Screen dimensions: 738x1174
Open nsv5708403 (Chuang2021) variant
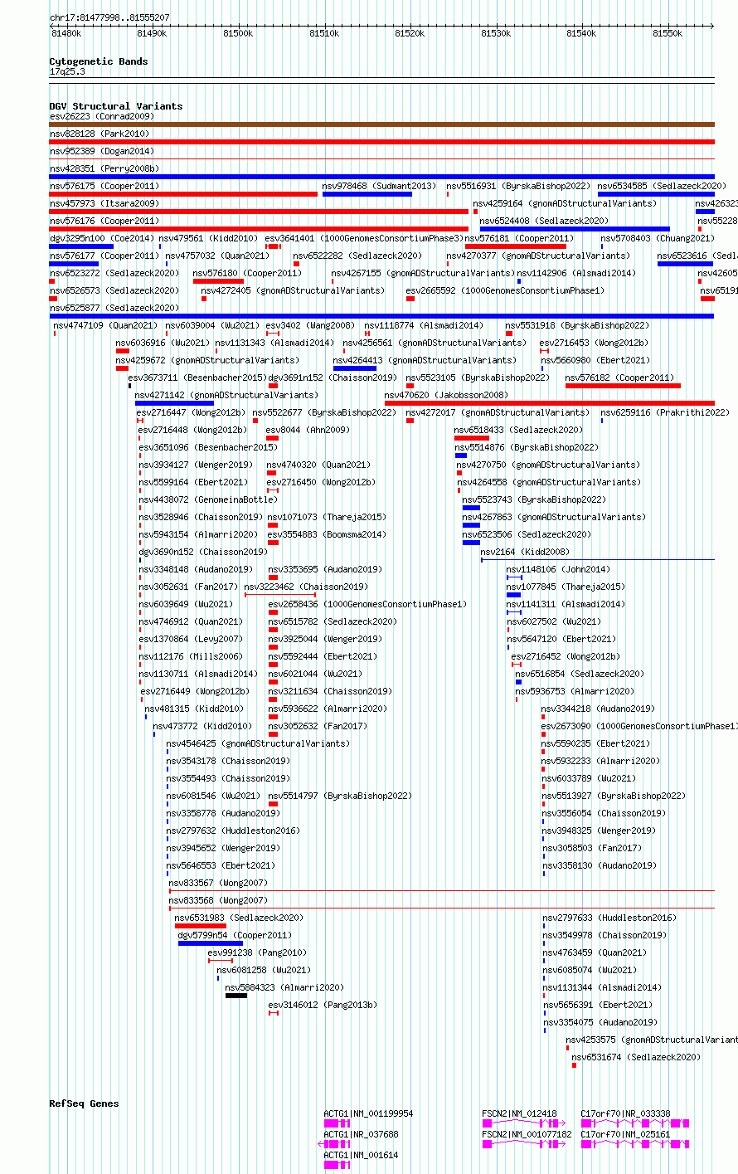[658, 238]
